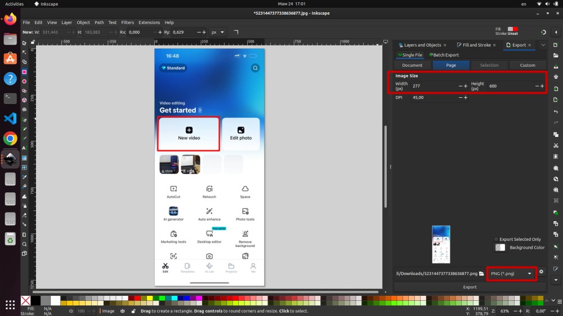Click the Save document icon
Viewport: 563px width, 316px height.
[556, 66]
